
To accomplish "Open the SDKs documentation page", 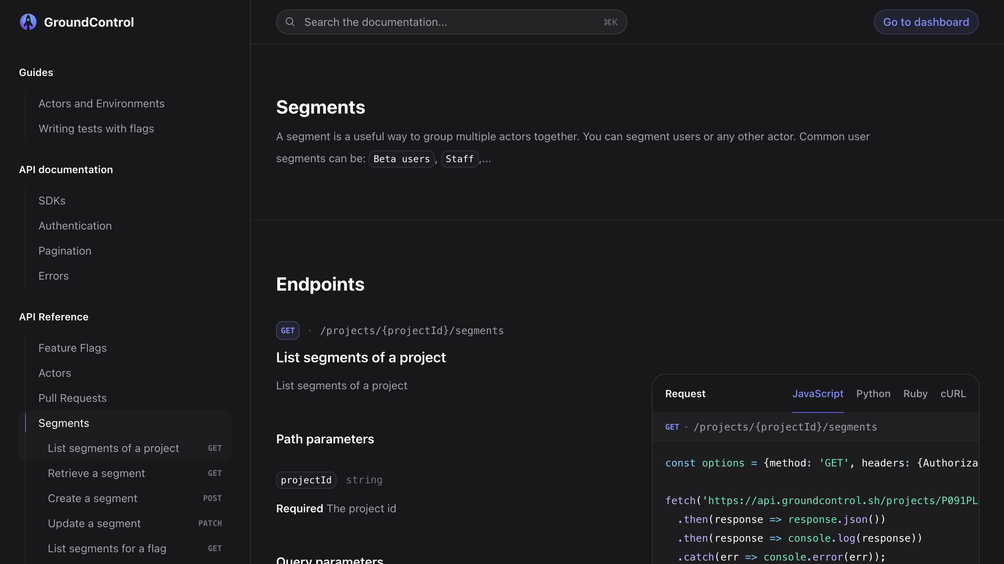I will click(x=52, y=201).
